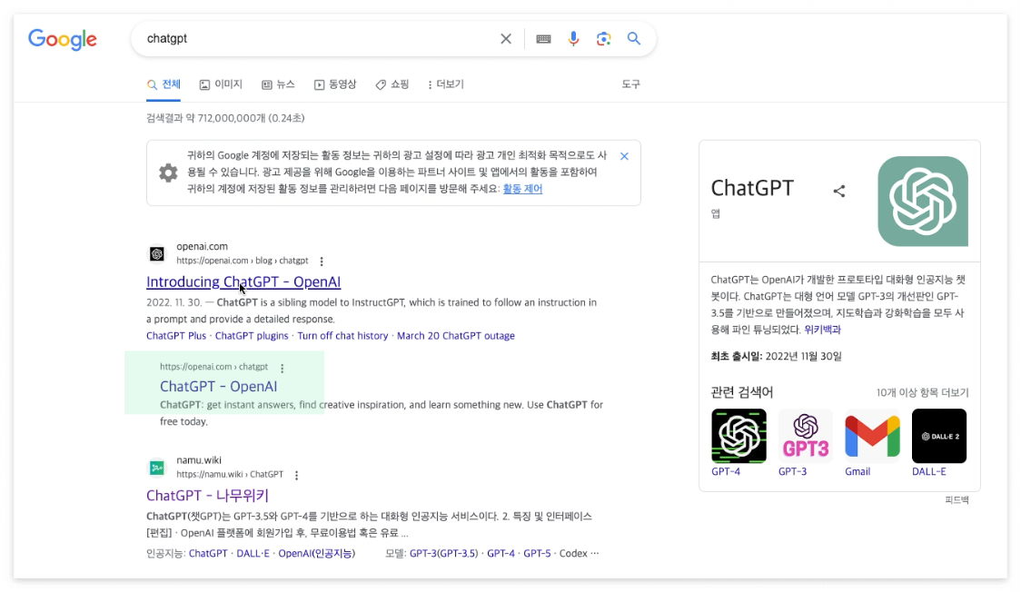Image resolution: width=1021 pixels, height=592 pixels.
Task: Open the ChatGPT - 나무위키 result
Action: [208, 496]
